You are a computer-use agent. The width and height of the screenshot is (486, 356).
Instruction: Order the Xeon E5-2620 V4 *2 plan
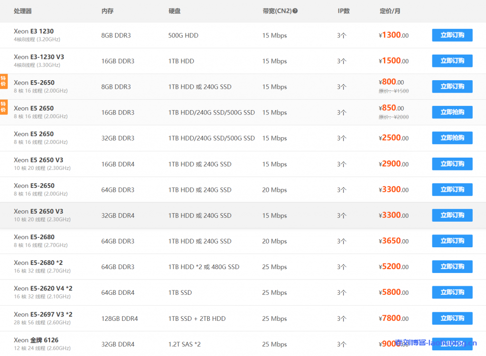coord(452,292)
